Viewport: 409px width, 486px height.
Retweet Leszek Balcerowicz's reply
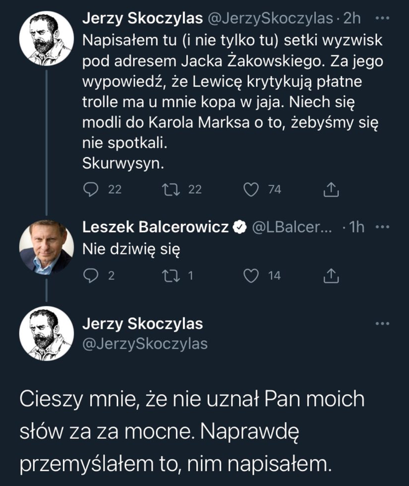click(170, 275)
